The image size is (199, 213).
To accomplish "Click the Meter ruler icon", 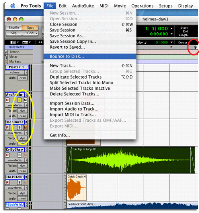I will [x=6, y=57].
